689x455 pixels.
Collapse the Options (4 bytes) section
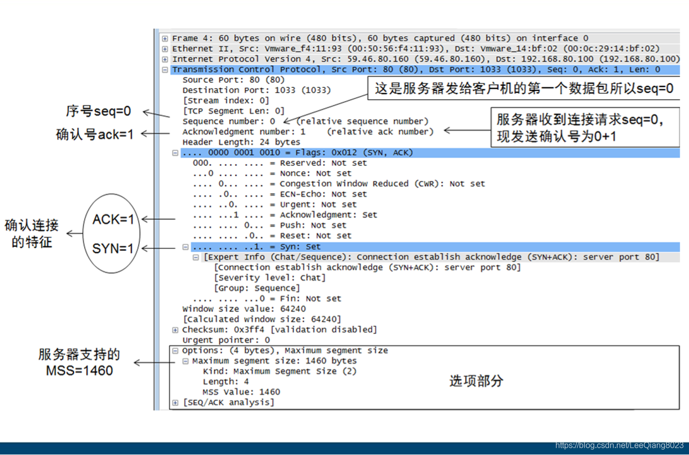pos(175,351)
